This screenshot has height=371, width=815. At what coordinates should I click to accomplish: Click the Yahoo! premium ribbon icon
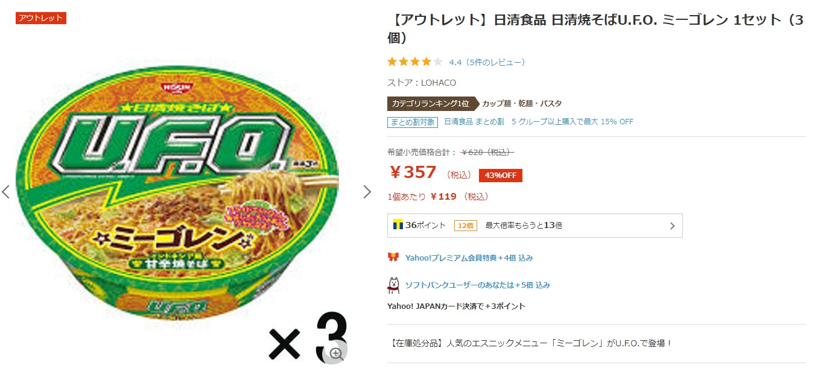click(x=393, y=258)
